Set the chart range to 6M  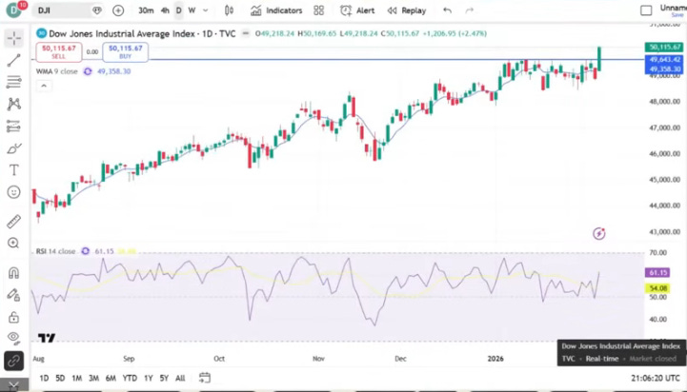(x=111, y=378)
